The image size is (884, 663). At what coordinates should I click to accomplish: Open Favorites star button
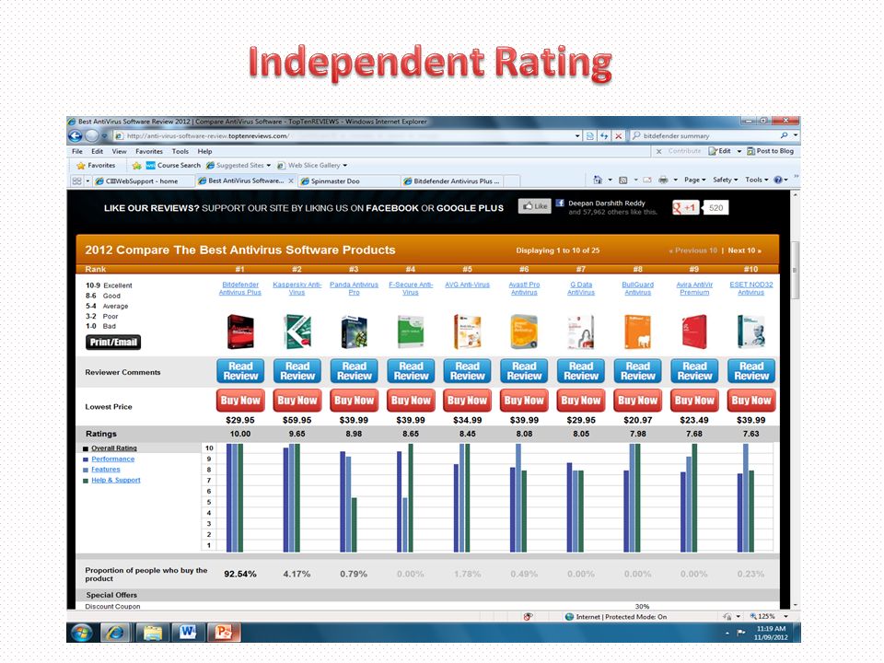tap(96, 165)
